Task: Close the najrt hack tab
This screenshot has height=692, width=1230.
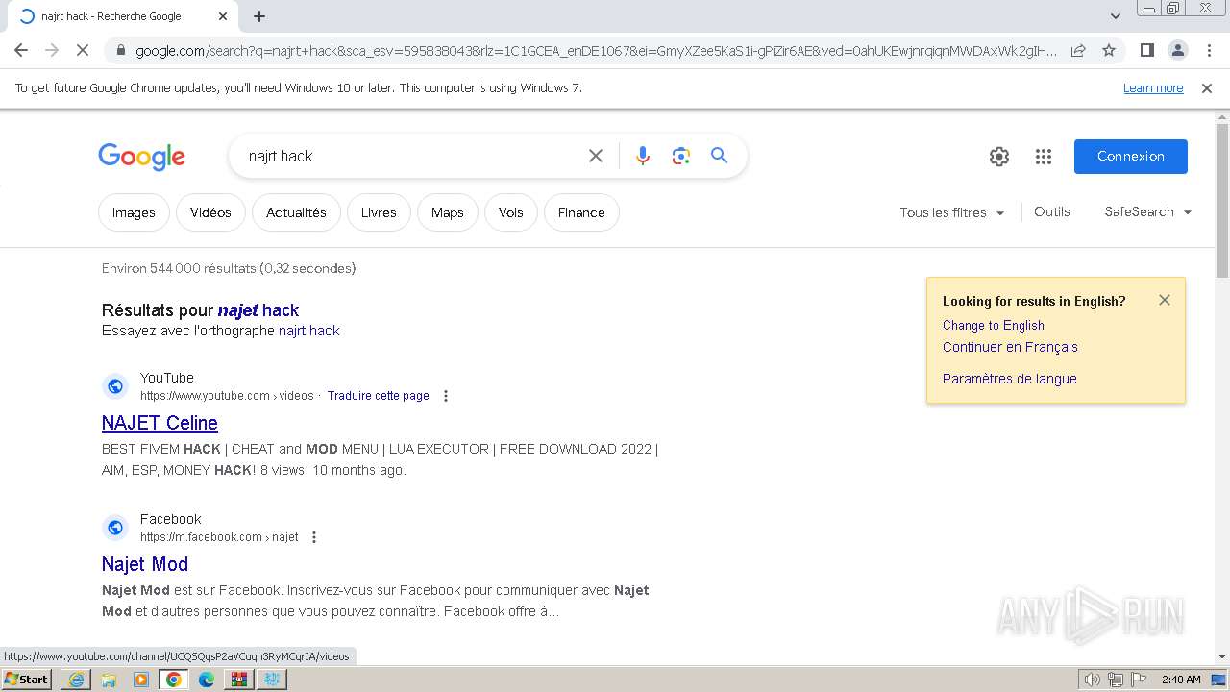Action: click(223, 16)
